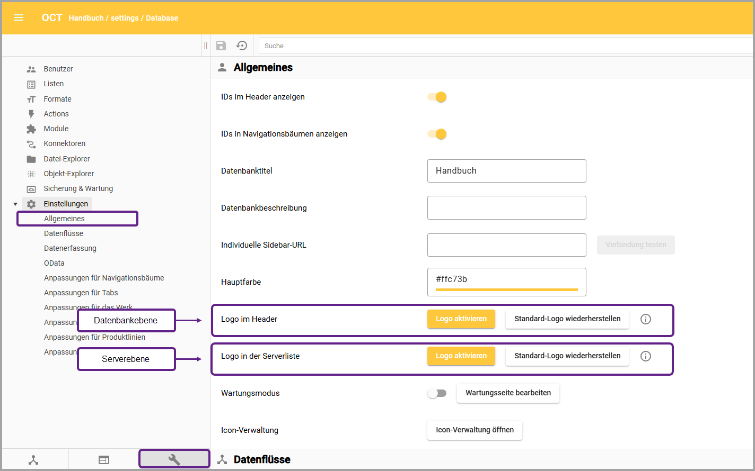The width and height of the screenshot is (755, 471).
Task: Click the Suche search field
Action: 504,46
